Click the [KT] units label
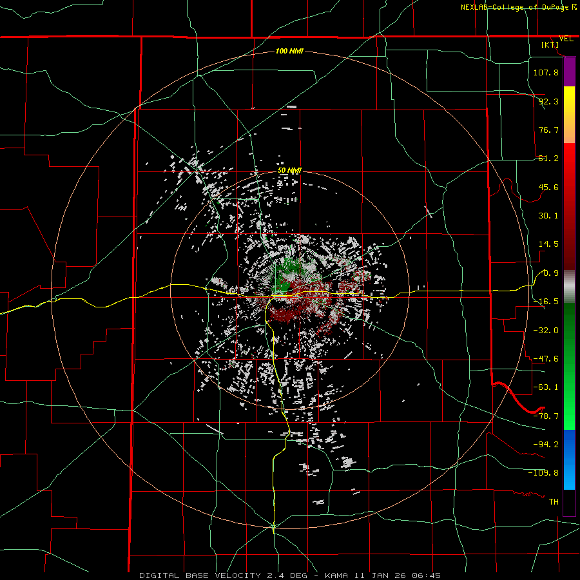Screen dimensions: 580x580 [550, 44]
